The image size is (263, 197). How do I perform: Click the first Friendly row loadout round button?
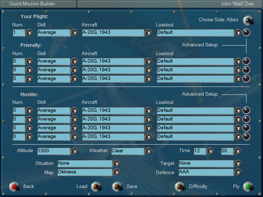(x=246, y=61)
